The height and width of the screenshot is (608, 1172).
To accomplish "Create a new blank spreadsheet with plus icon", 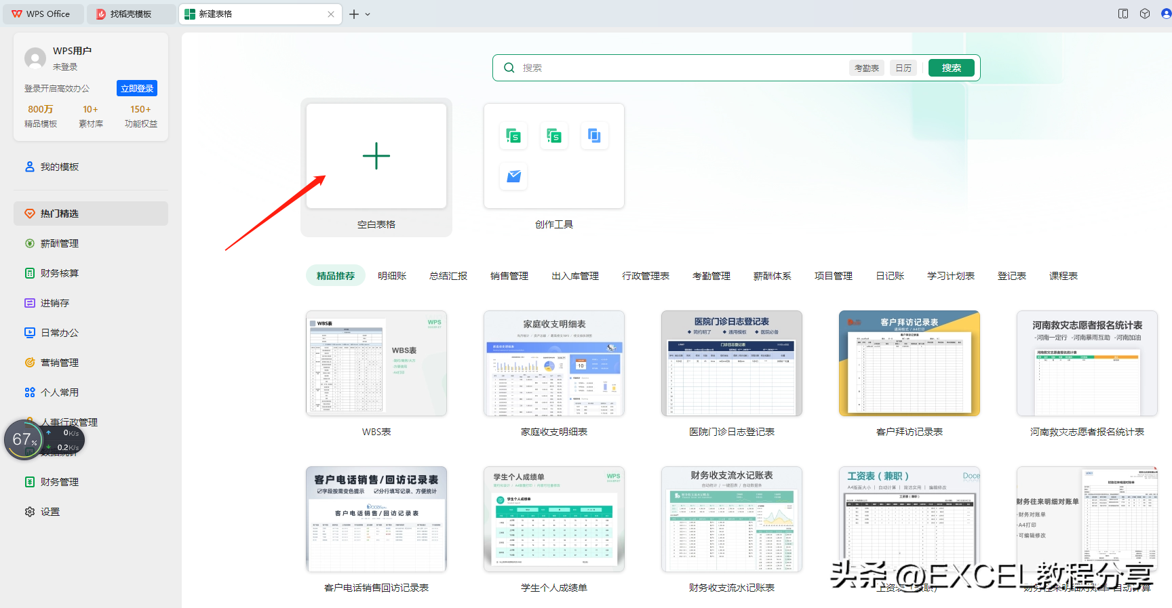I will [376, 156].
